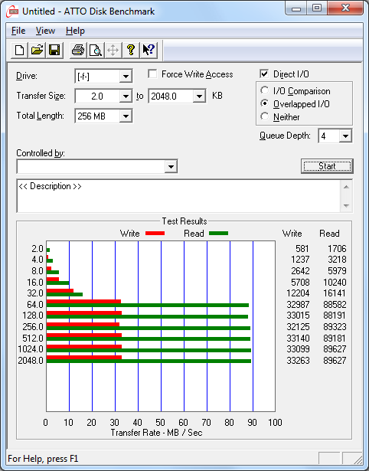
Task: Select the Neither radio option
Action: click(265, 116)
